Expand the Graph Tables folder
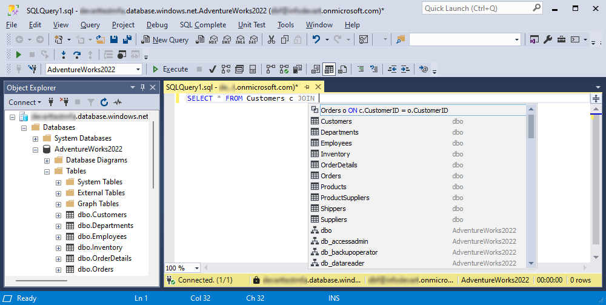This screenshot has height=305, width=606. pos(58,204)
